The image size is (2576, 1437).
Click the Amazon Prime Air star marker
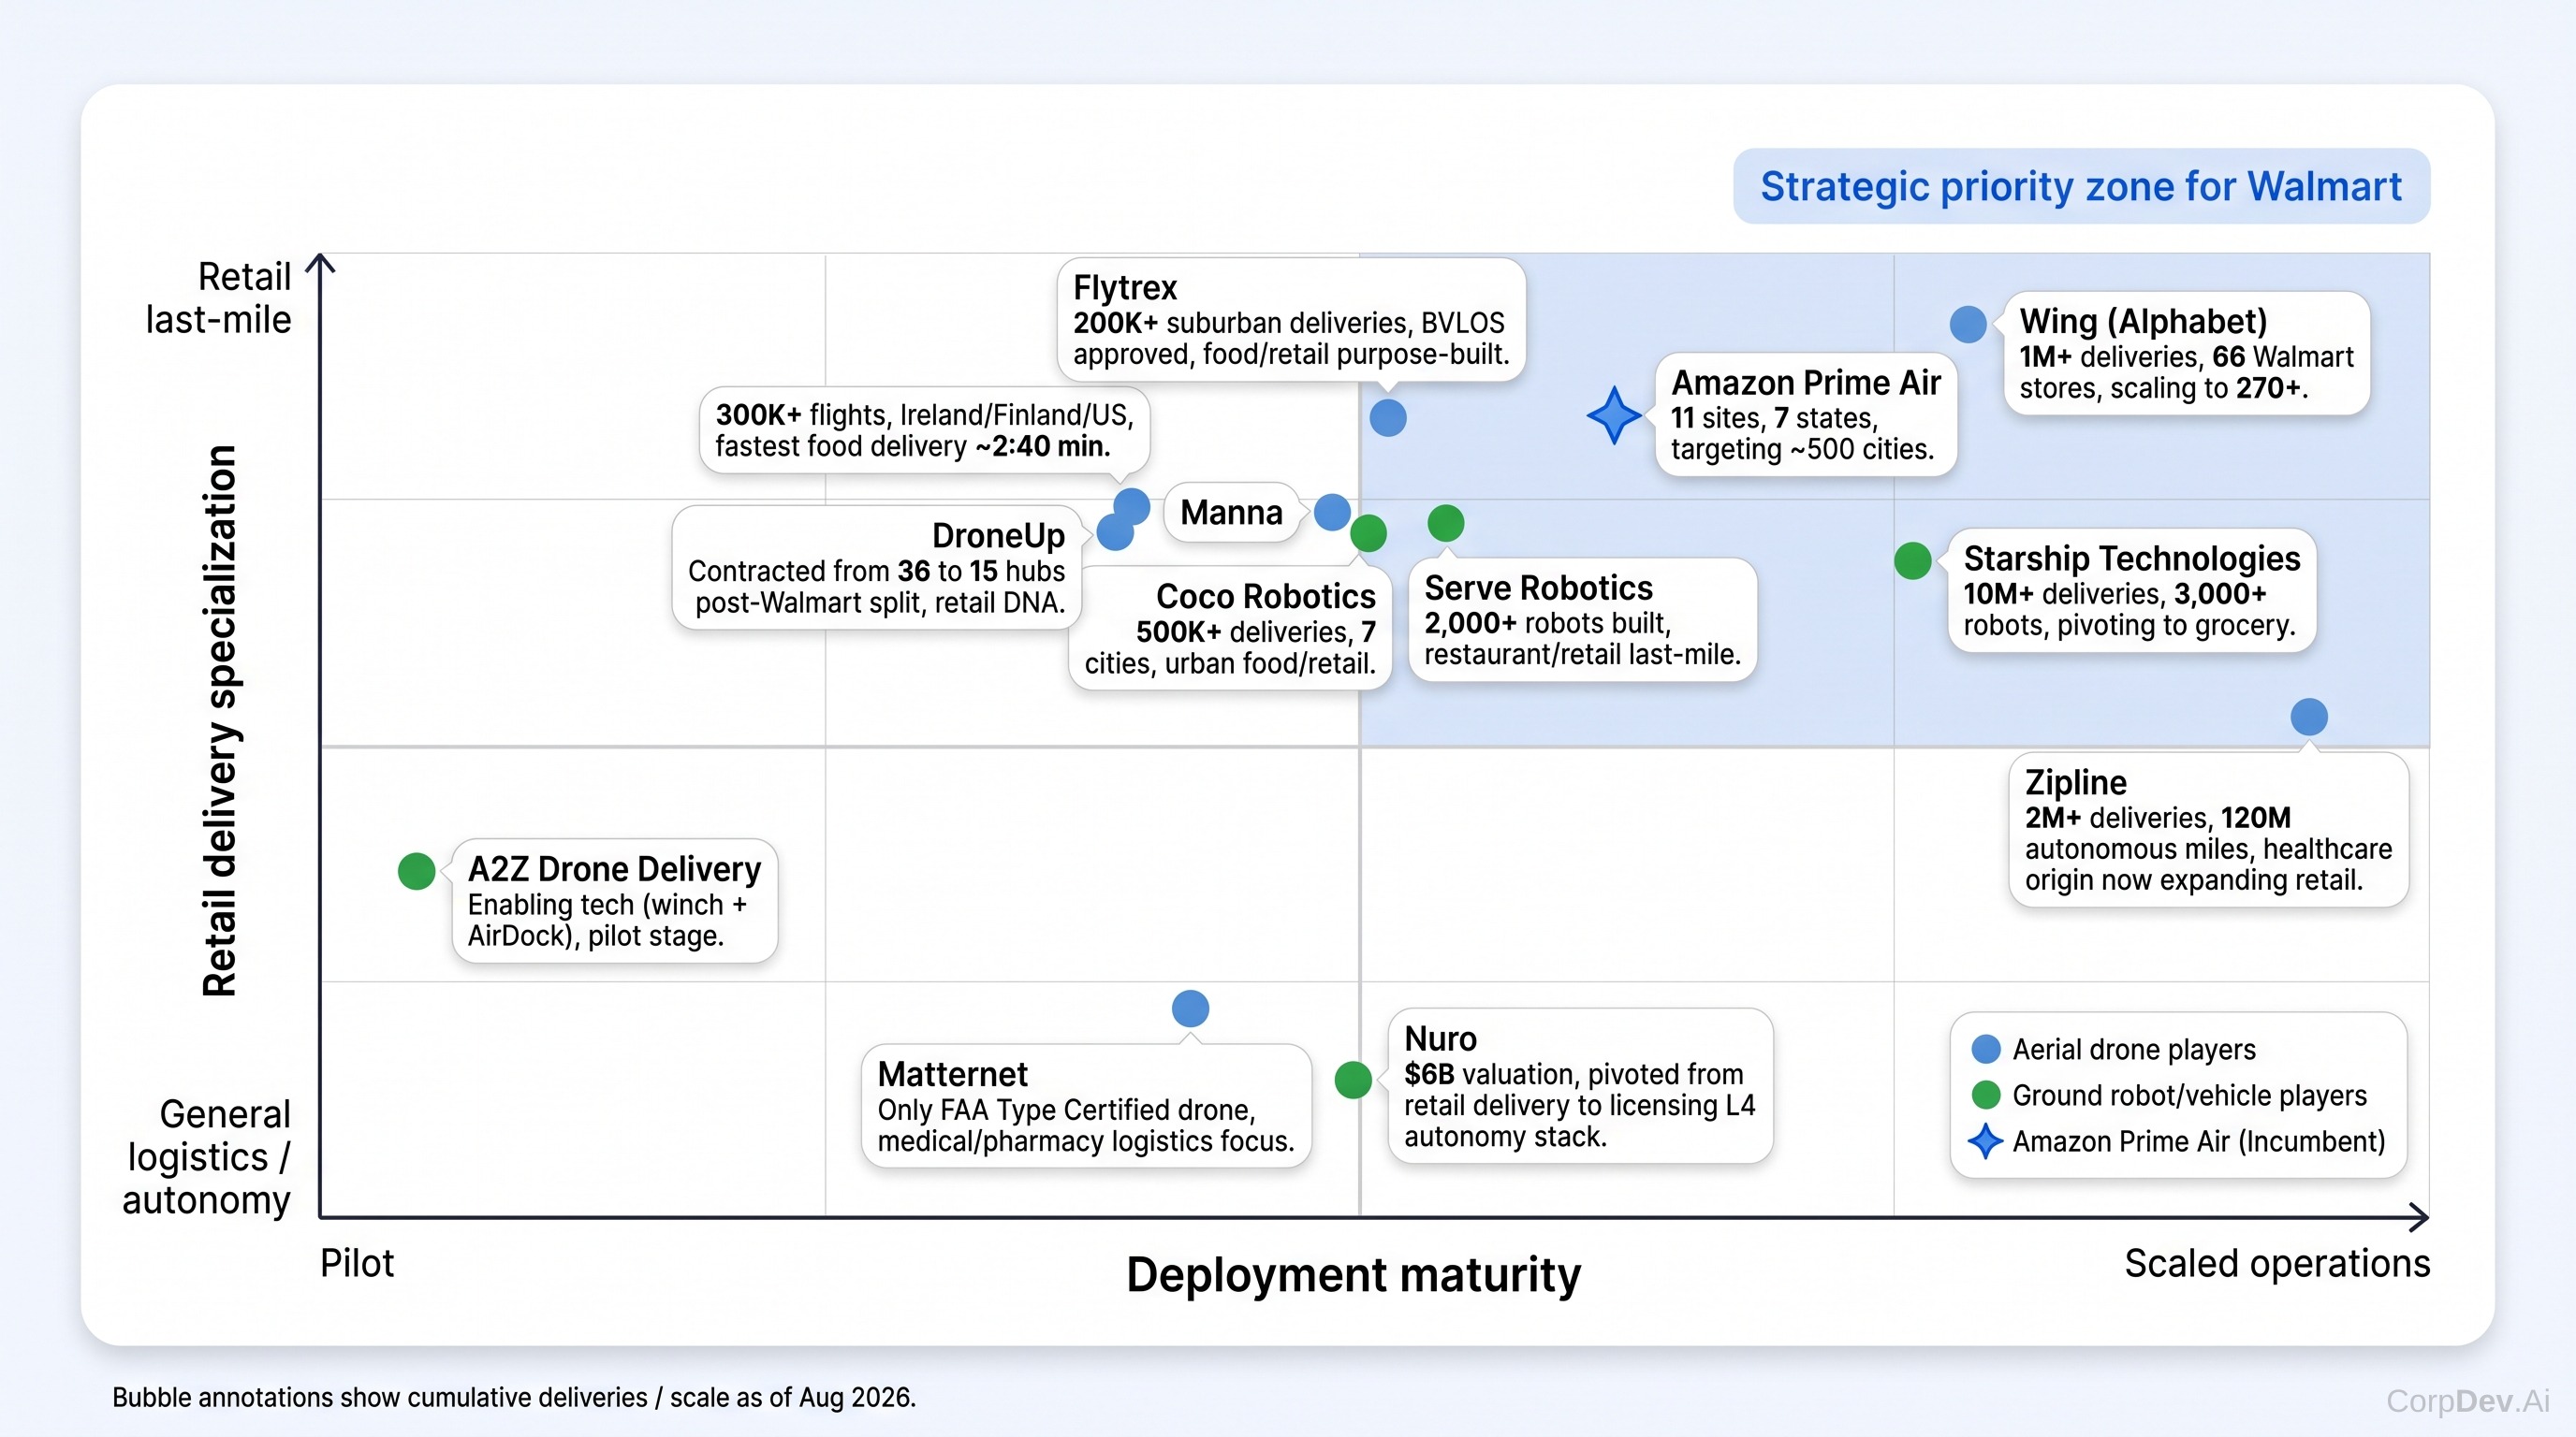pyautogui.click(x=1613, y=414)
